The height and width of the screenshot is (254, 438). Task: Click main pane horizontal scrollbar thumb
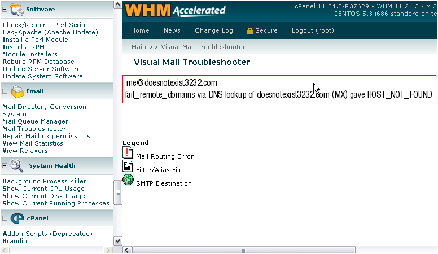[244, 251]
